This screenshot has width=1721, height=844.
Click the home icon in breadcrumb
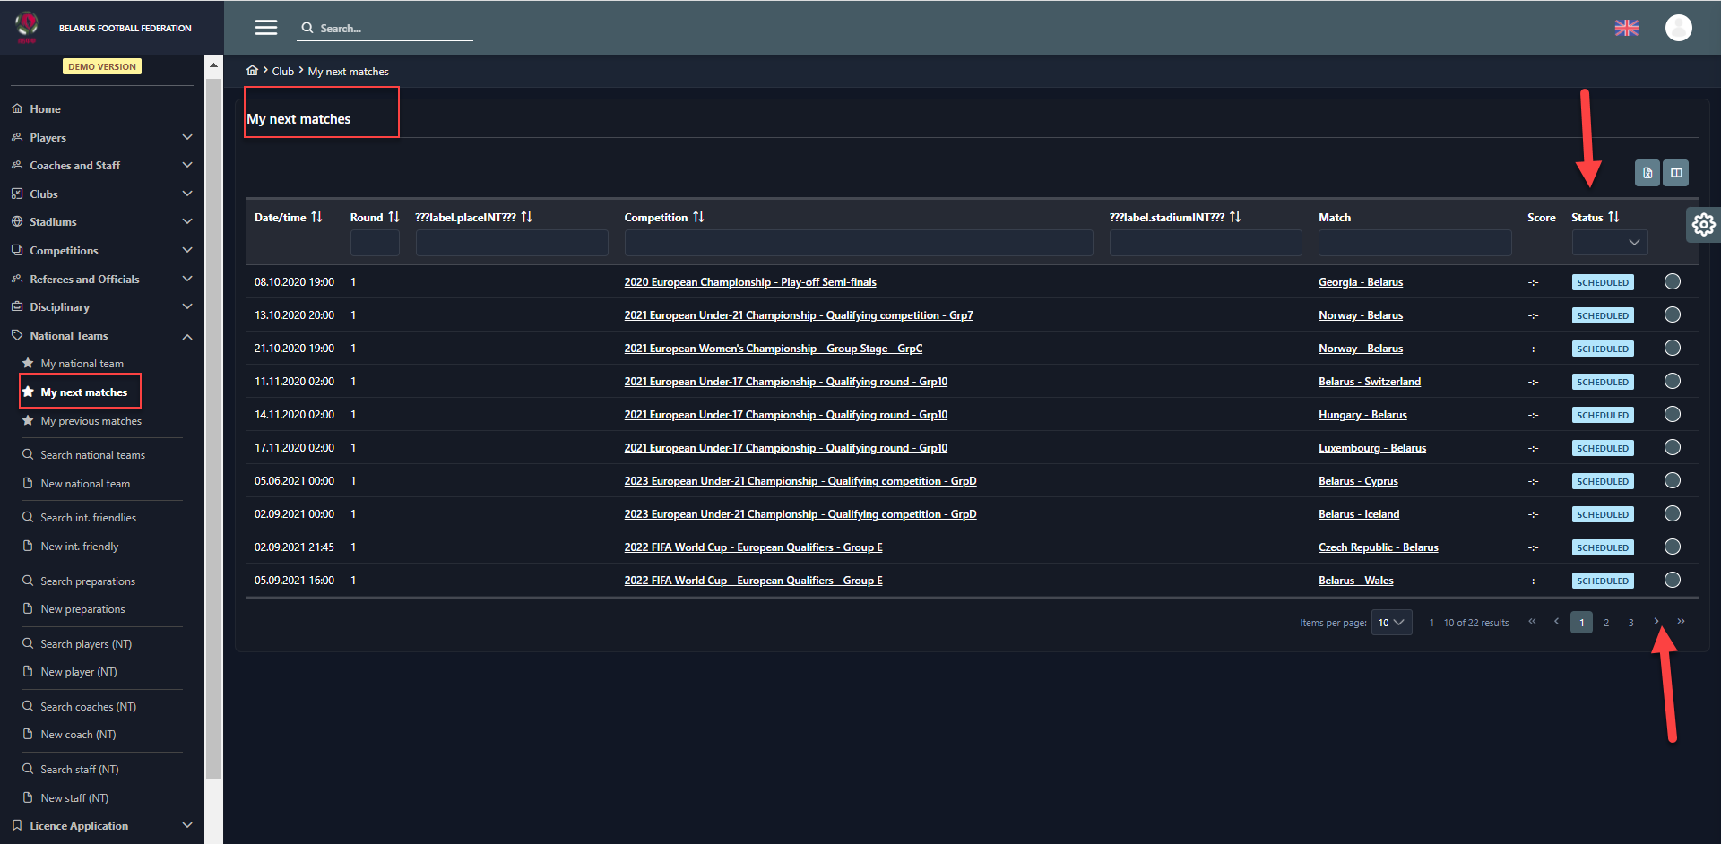(253, 71)
